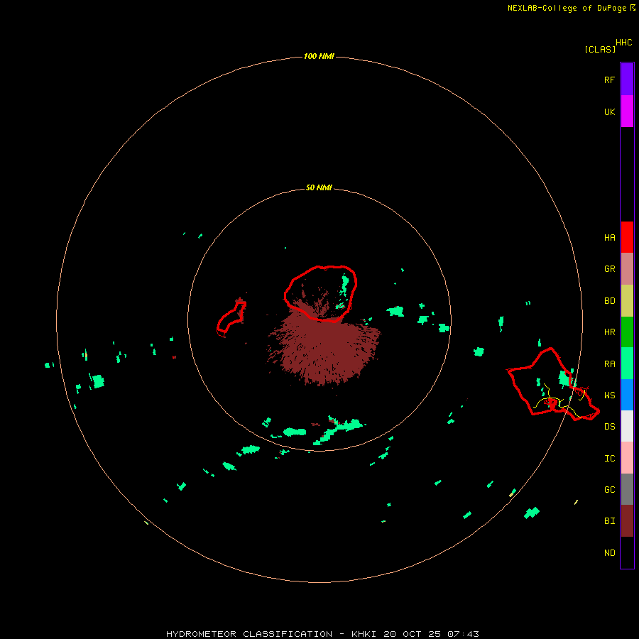
Task: Click the small red-outlined island left of center
Action: click(231, 319)
